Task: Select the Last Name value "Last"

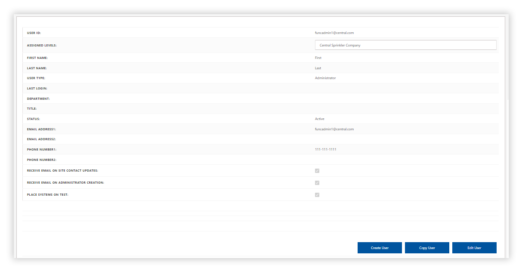Action: click(x=318, y=68)
